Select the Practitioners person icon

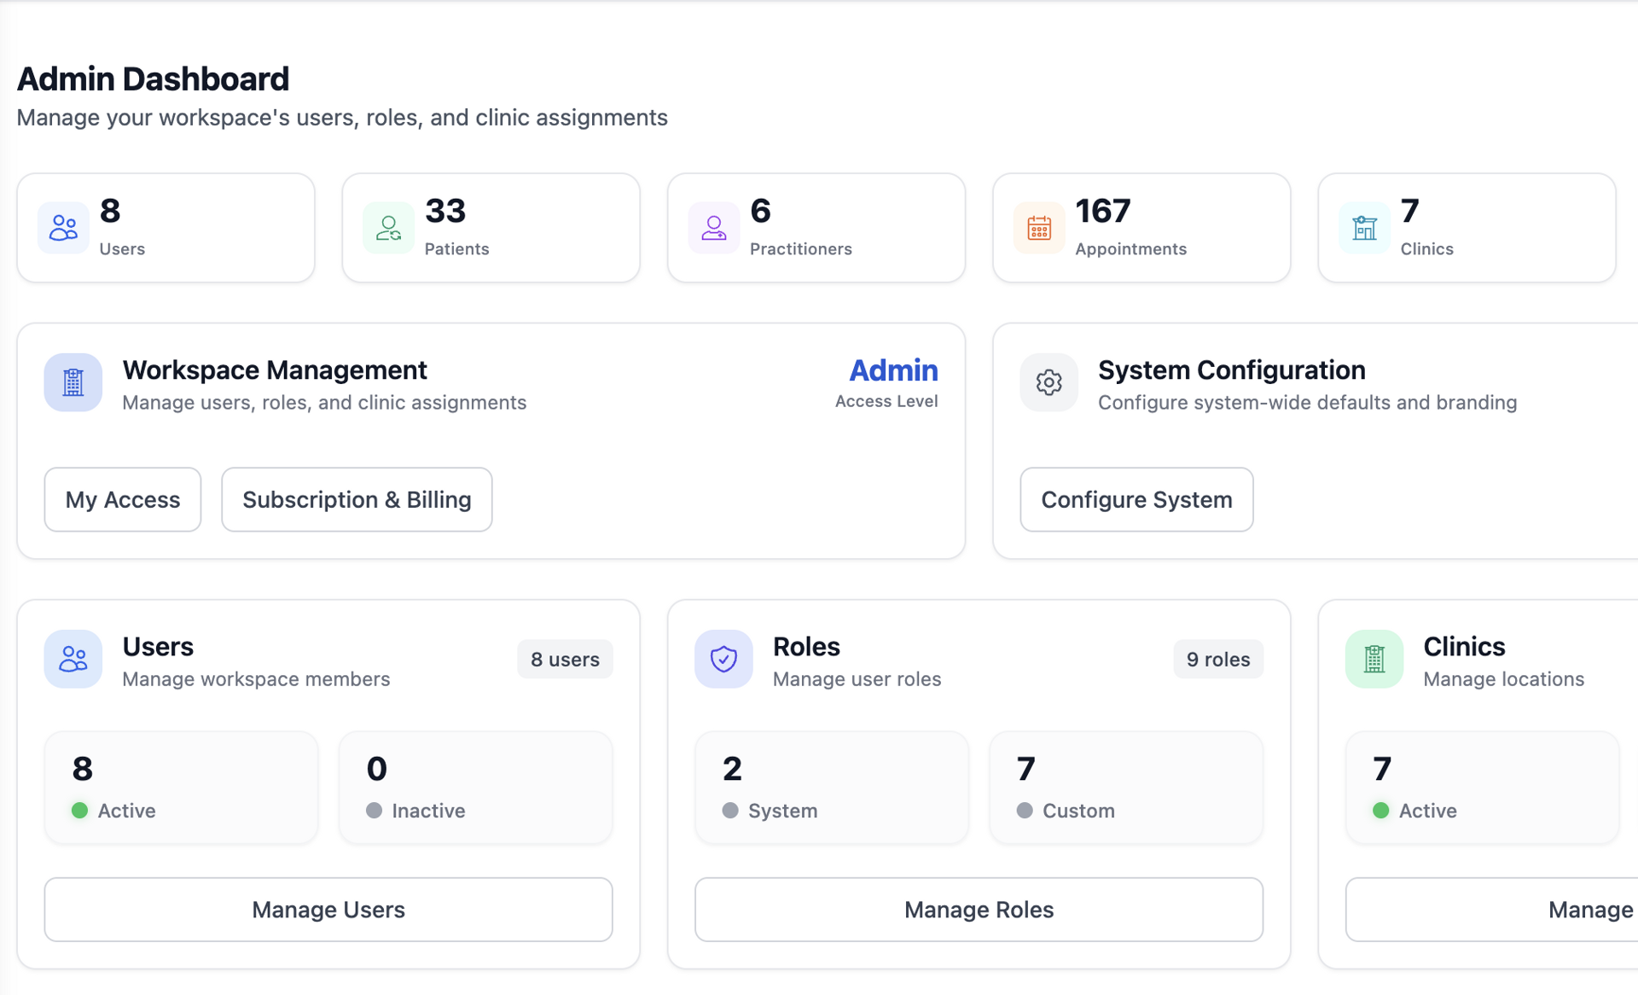[x=714, y=227]
